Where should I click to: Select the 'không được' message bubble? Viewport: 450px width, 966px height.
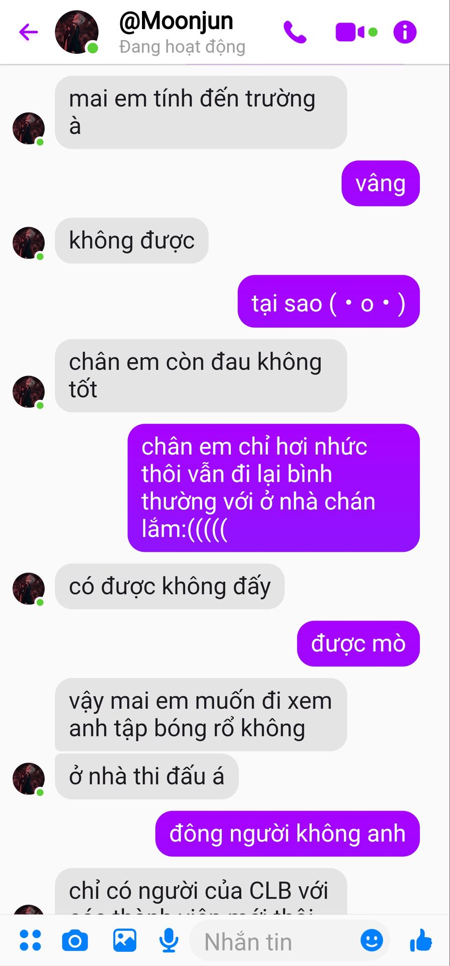[x=132, y=240]
